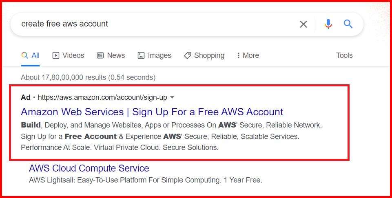Viewport: 392px width, 198px height.
Task: Click the 'About 17,80,00,000 results' text
Action: pos(88,77)
